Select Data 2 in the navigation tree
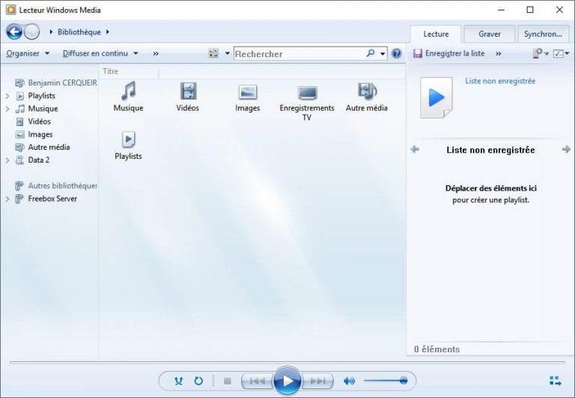 (32, 160)
